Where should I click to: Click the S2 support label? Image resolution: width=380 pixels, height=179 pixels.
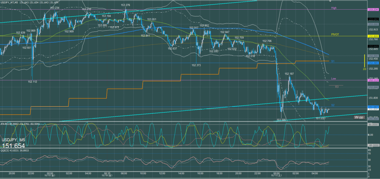(x=333, y=106)
